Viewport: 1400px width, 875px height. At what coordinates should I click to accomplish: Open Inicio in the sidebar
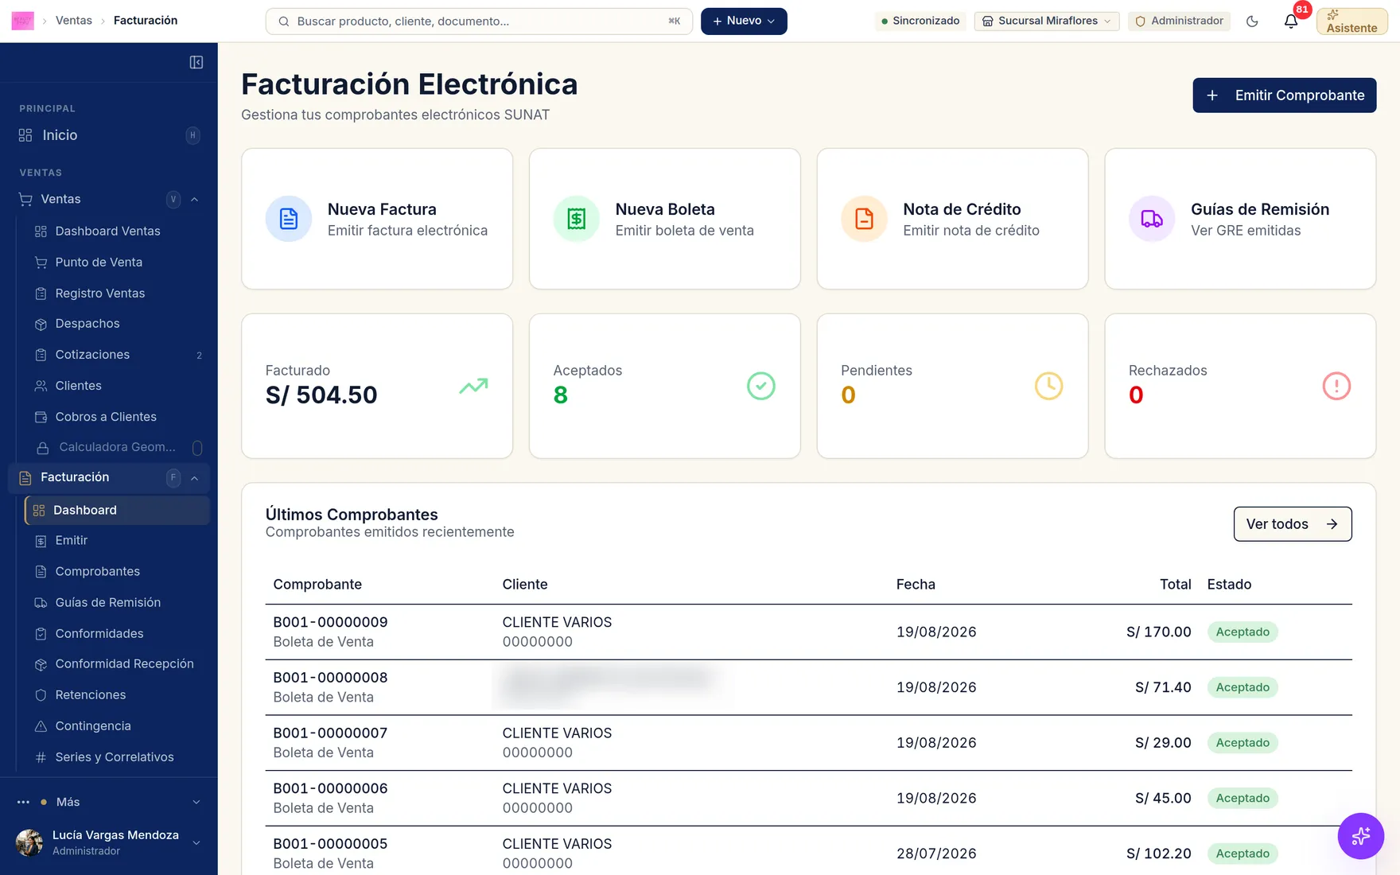(109, 135)
